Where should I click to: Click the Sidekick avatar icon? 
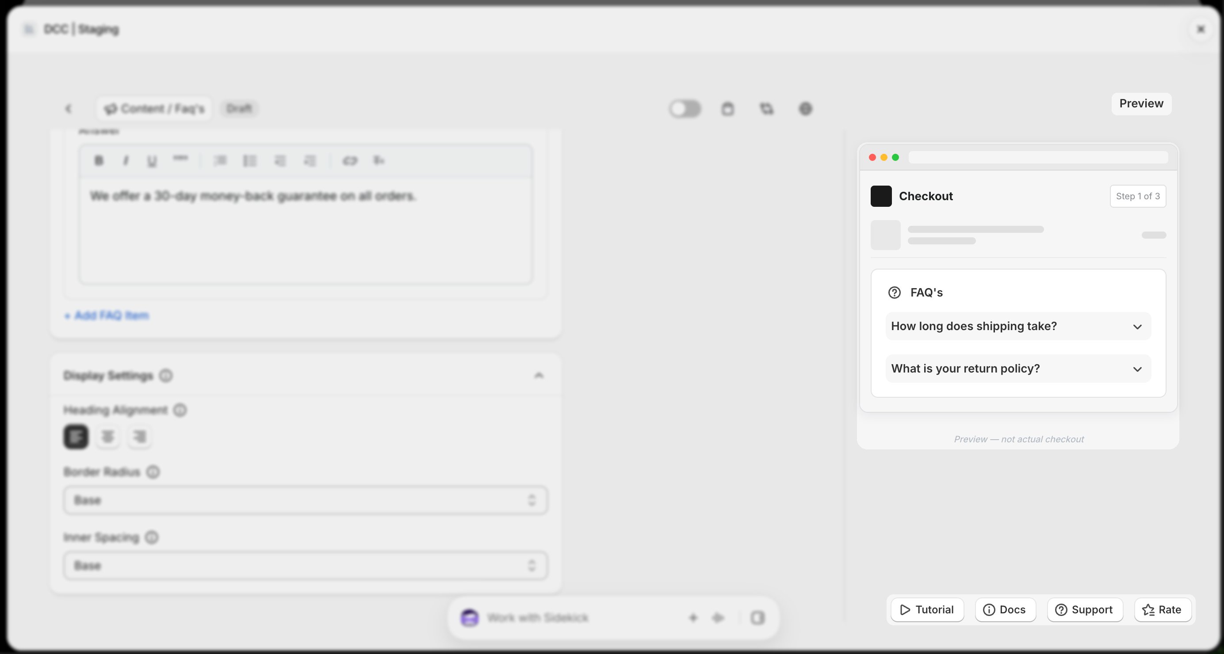(x=470, y=617)
